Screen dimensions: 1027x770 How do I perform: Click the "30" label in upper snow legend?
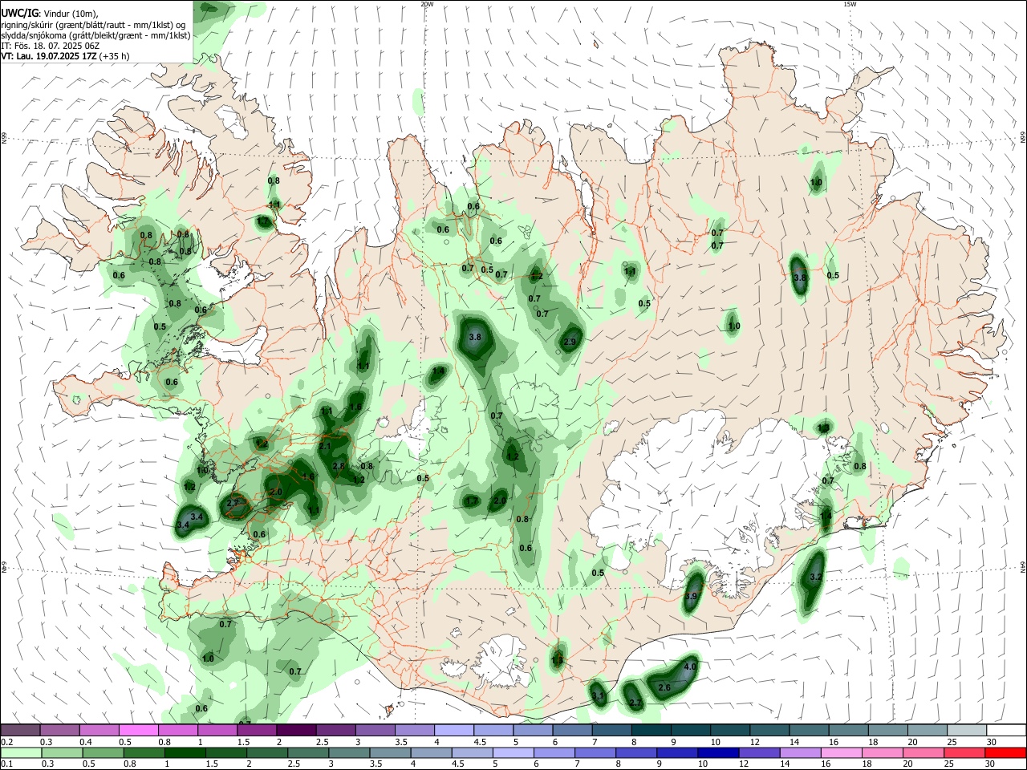tap(992, 742)
